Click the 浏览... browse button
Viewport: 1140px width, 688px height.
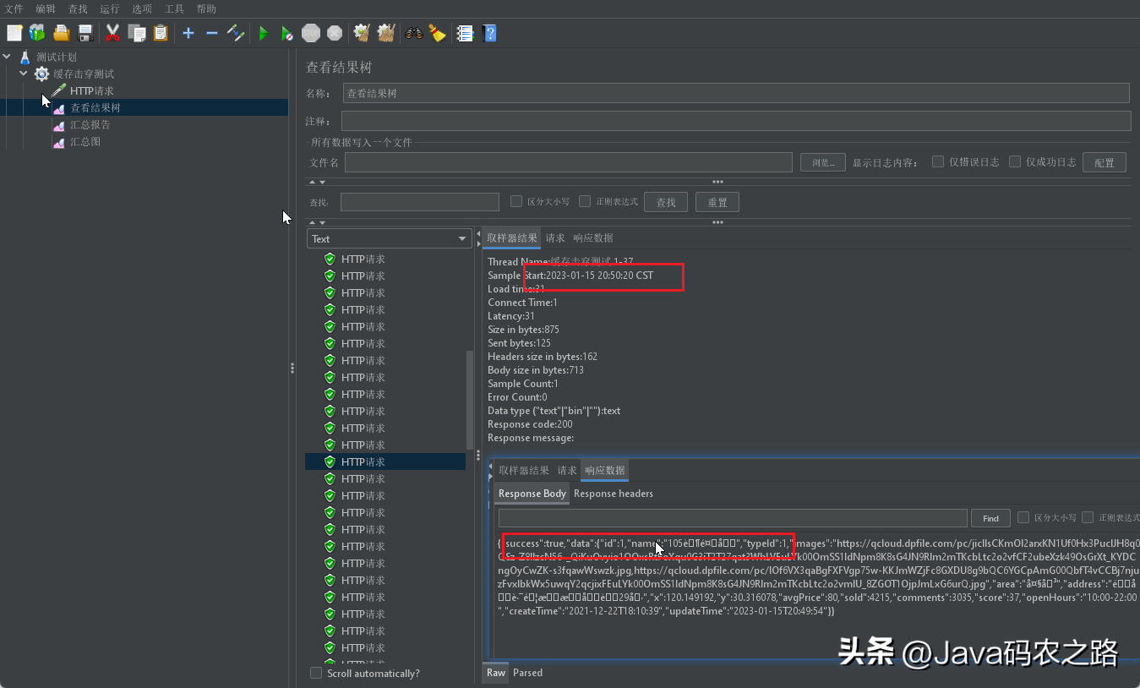pos(822,162)
